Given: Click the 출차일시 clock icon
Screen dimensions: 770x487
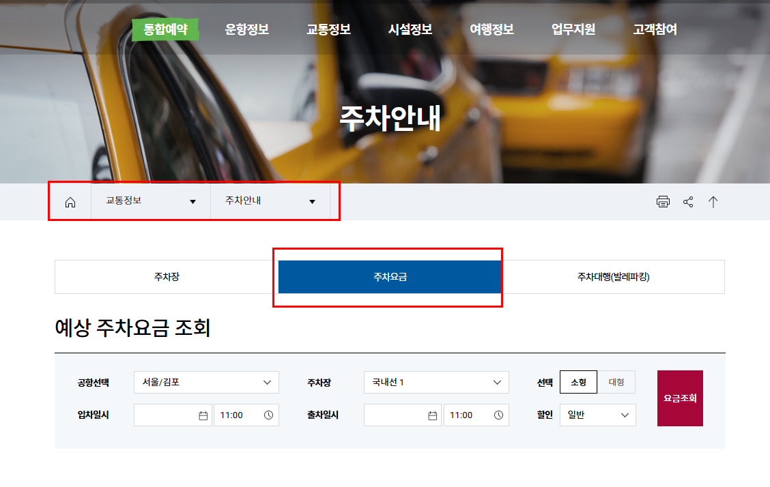Looking at the screenshot, I should point(500,415).
